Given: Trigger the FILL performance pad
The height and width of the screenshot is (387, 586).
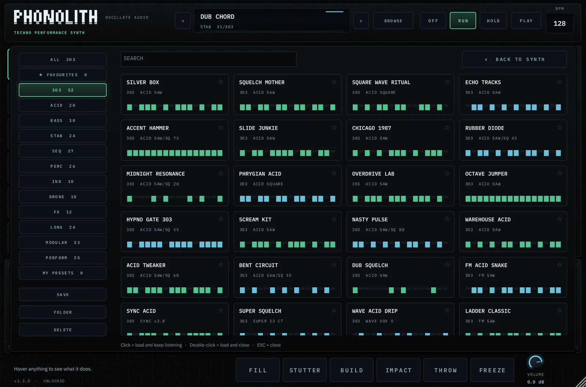Looking at the screenshot, I should coord(258,370).
